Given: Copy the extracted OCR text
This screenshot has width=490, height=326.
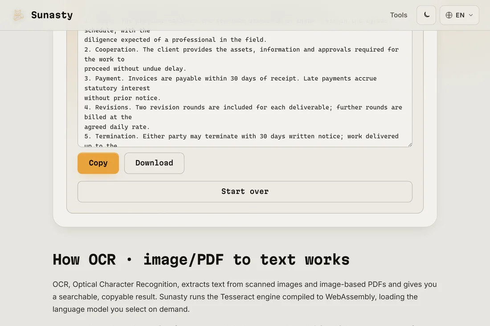Looking at the screenshot, I should point(98,163).
